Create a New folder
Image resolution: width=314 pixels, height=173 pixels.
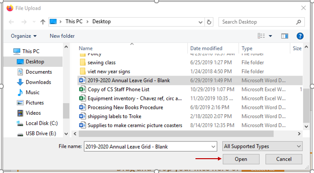click(62, 36)
